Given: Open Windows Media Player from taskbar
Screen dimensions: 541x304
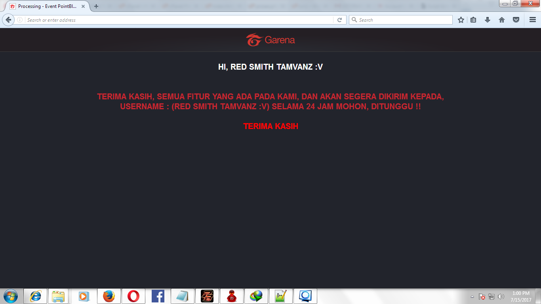Looking at the screenshot, I should 84,296.
